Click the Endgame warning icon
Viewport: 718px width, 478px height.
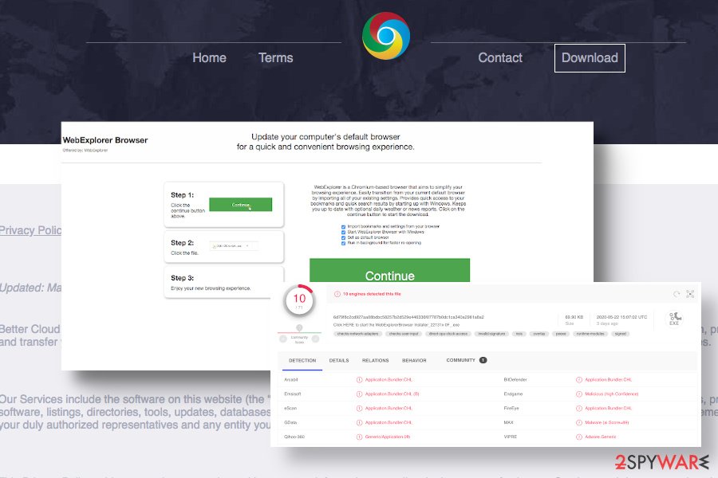pos(579,394)
